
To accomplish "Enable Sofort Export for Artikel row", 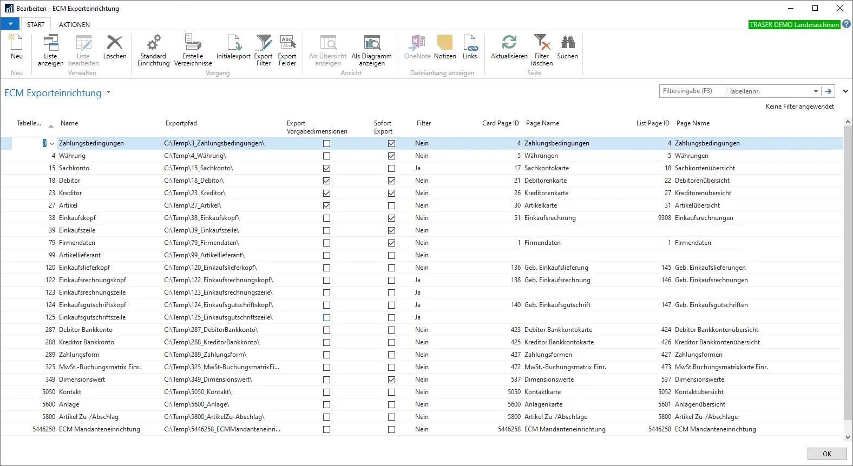I will tap(391, 205).
